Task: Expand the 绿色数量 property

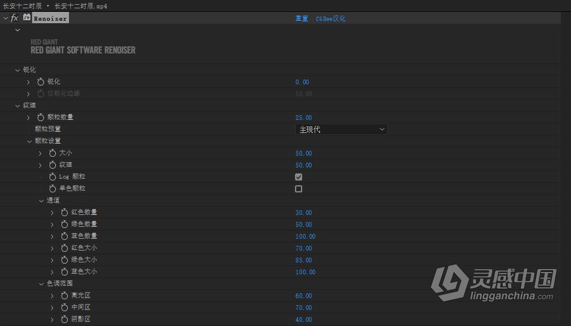Action: [x=52, y=224]
